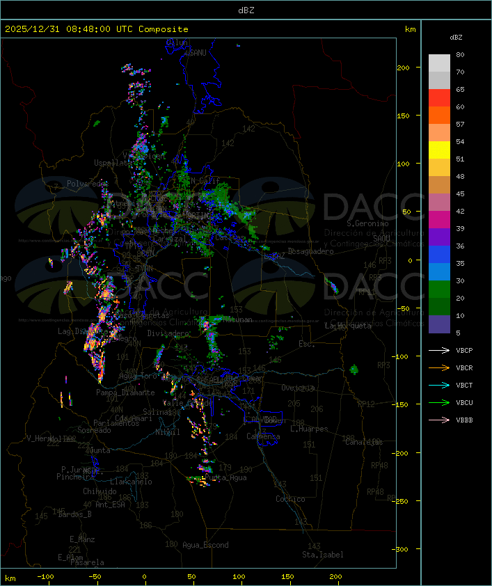Click the white VBCP arrow icon
Viewport: 492px width, 586px height.
tap(439, 350)
